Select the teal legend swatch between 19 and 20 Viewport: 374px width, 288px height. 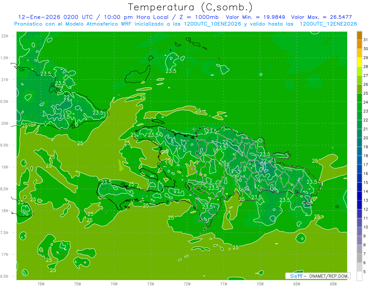[x=359, y=142]
